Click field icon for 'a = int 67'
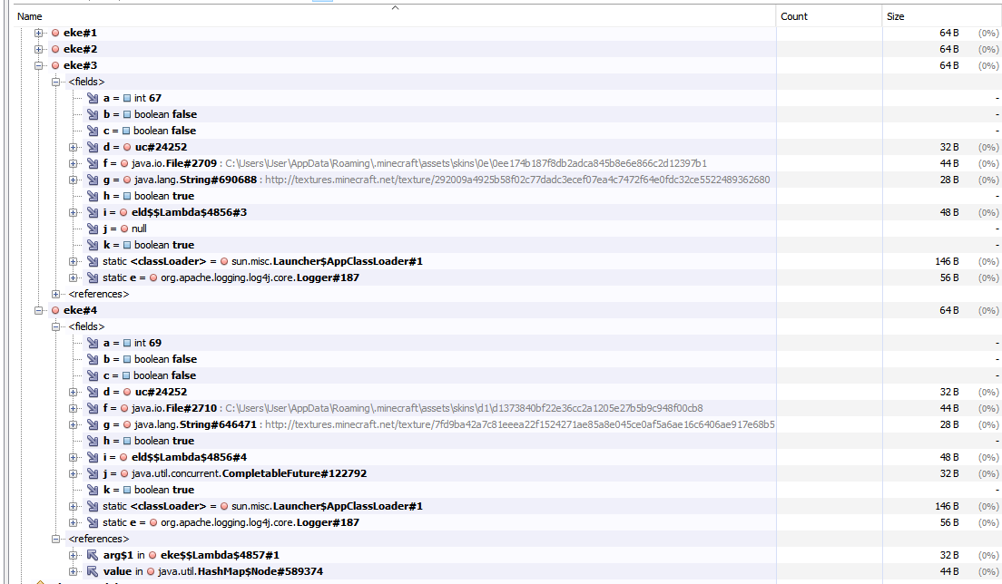The image size is (1002, 584). pos(93,98)
